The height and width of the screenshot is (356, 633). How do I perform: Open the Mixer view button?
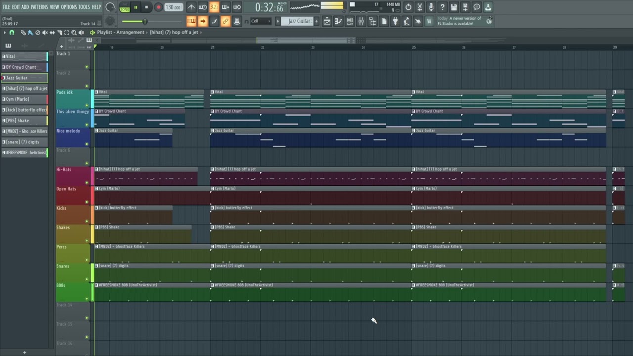pos(361,21)
